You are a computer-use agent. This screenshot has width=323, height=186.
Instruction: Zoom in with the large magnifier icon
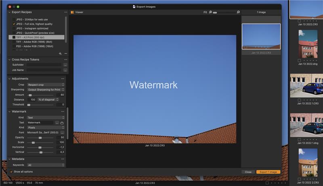pos(238,12)
